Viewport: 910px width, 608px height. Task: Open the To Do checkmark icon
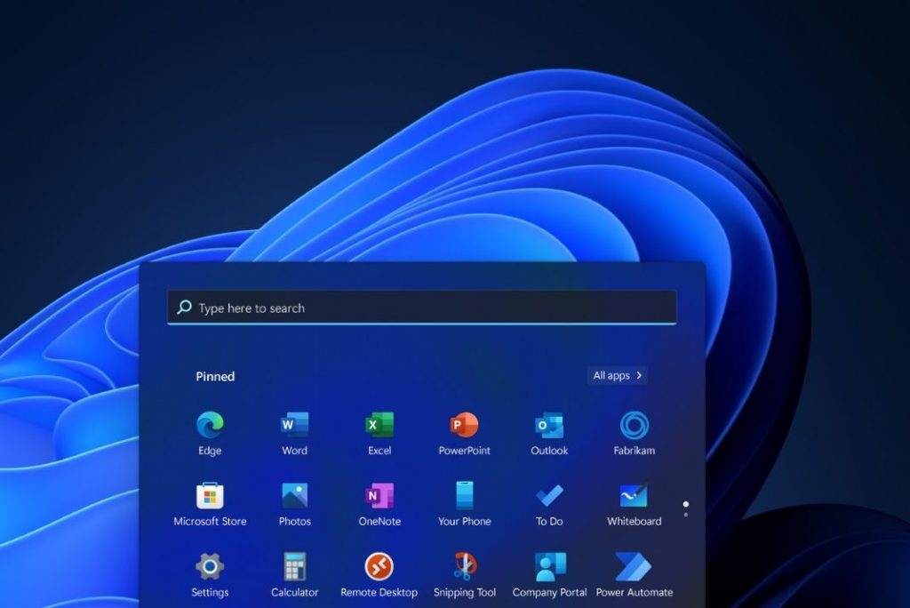point(549,496)
